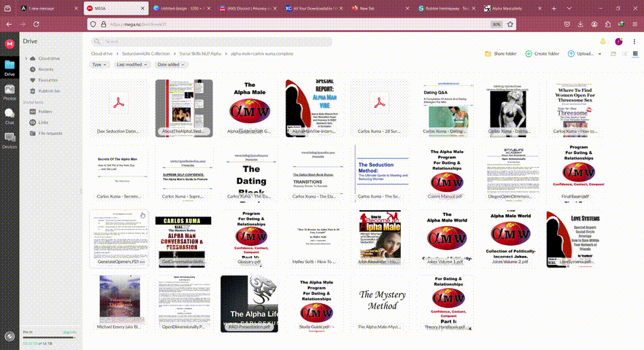Open shared Folders in the sidebar
This screenshot has height=350, width=644.
[x=41, y=112]
